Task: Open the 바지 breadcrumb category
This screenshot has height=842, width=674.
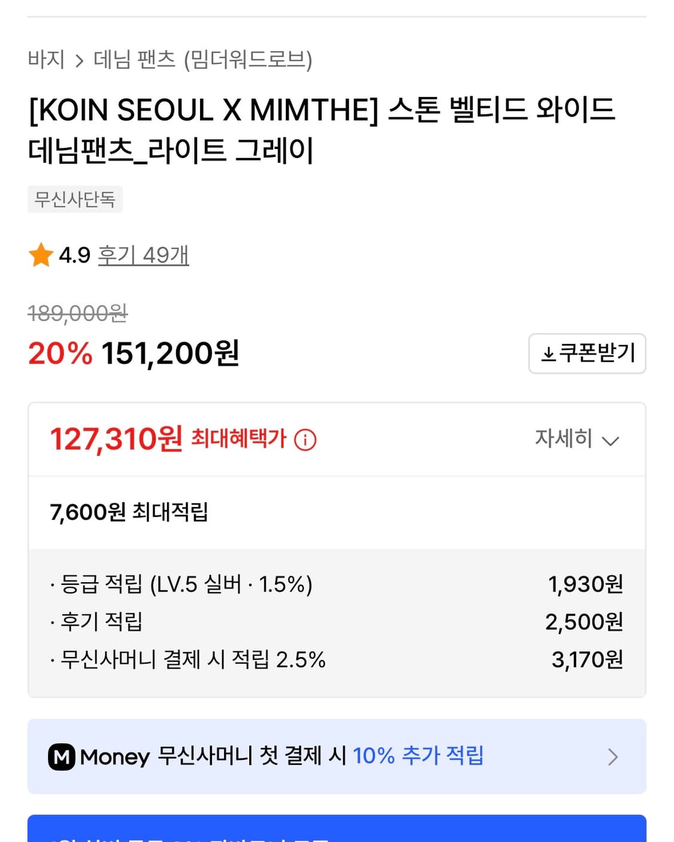Action: point(46,60)
